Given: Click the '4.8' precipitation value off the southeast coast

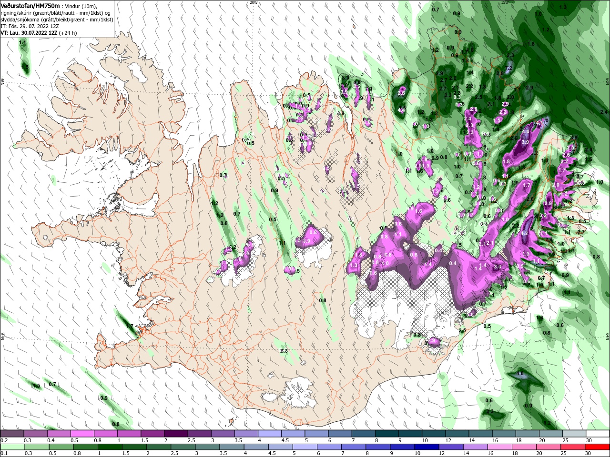Looking at the screenshot, I should pos(520,374).
